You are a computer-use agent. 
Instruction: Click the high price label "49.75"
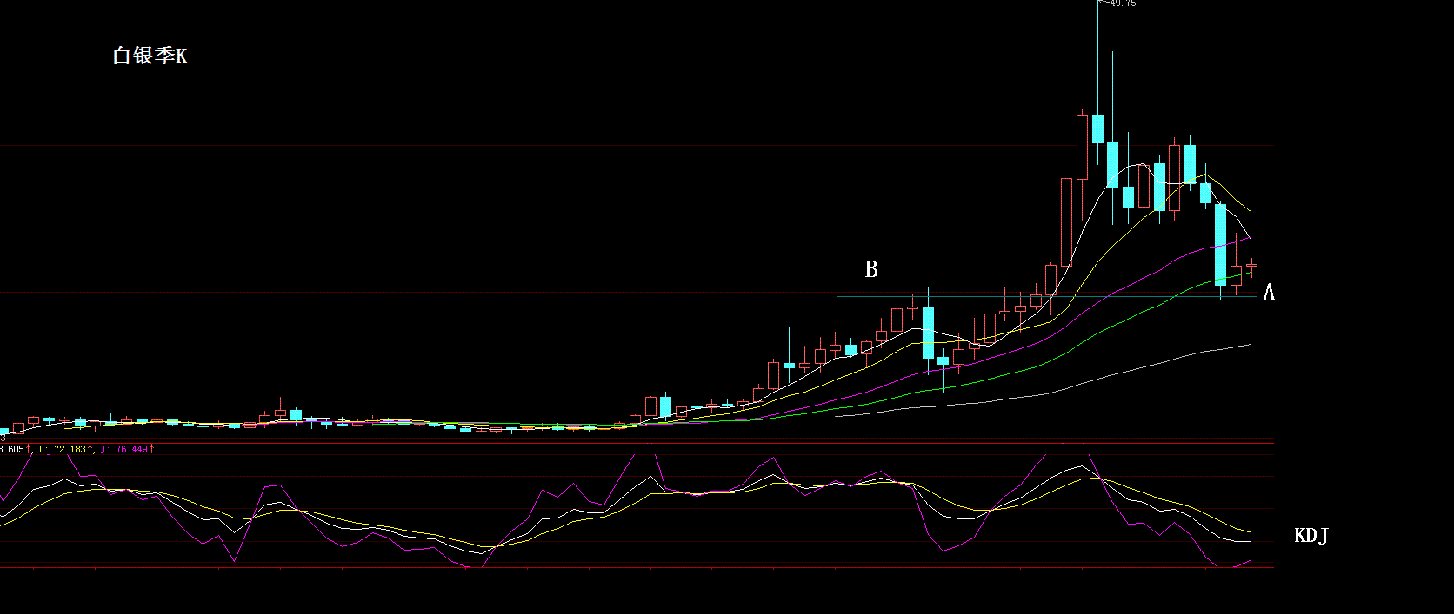pyautogui.click(x=1123, y=3)
